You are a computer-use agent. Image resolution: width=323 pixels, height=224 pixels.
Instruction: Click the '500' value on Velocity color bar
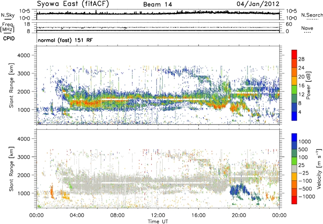[x=303, y=150]
